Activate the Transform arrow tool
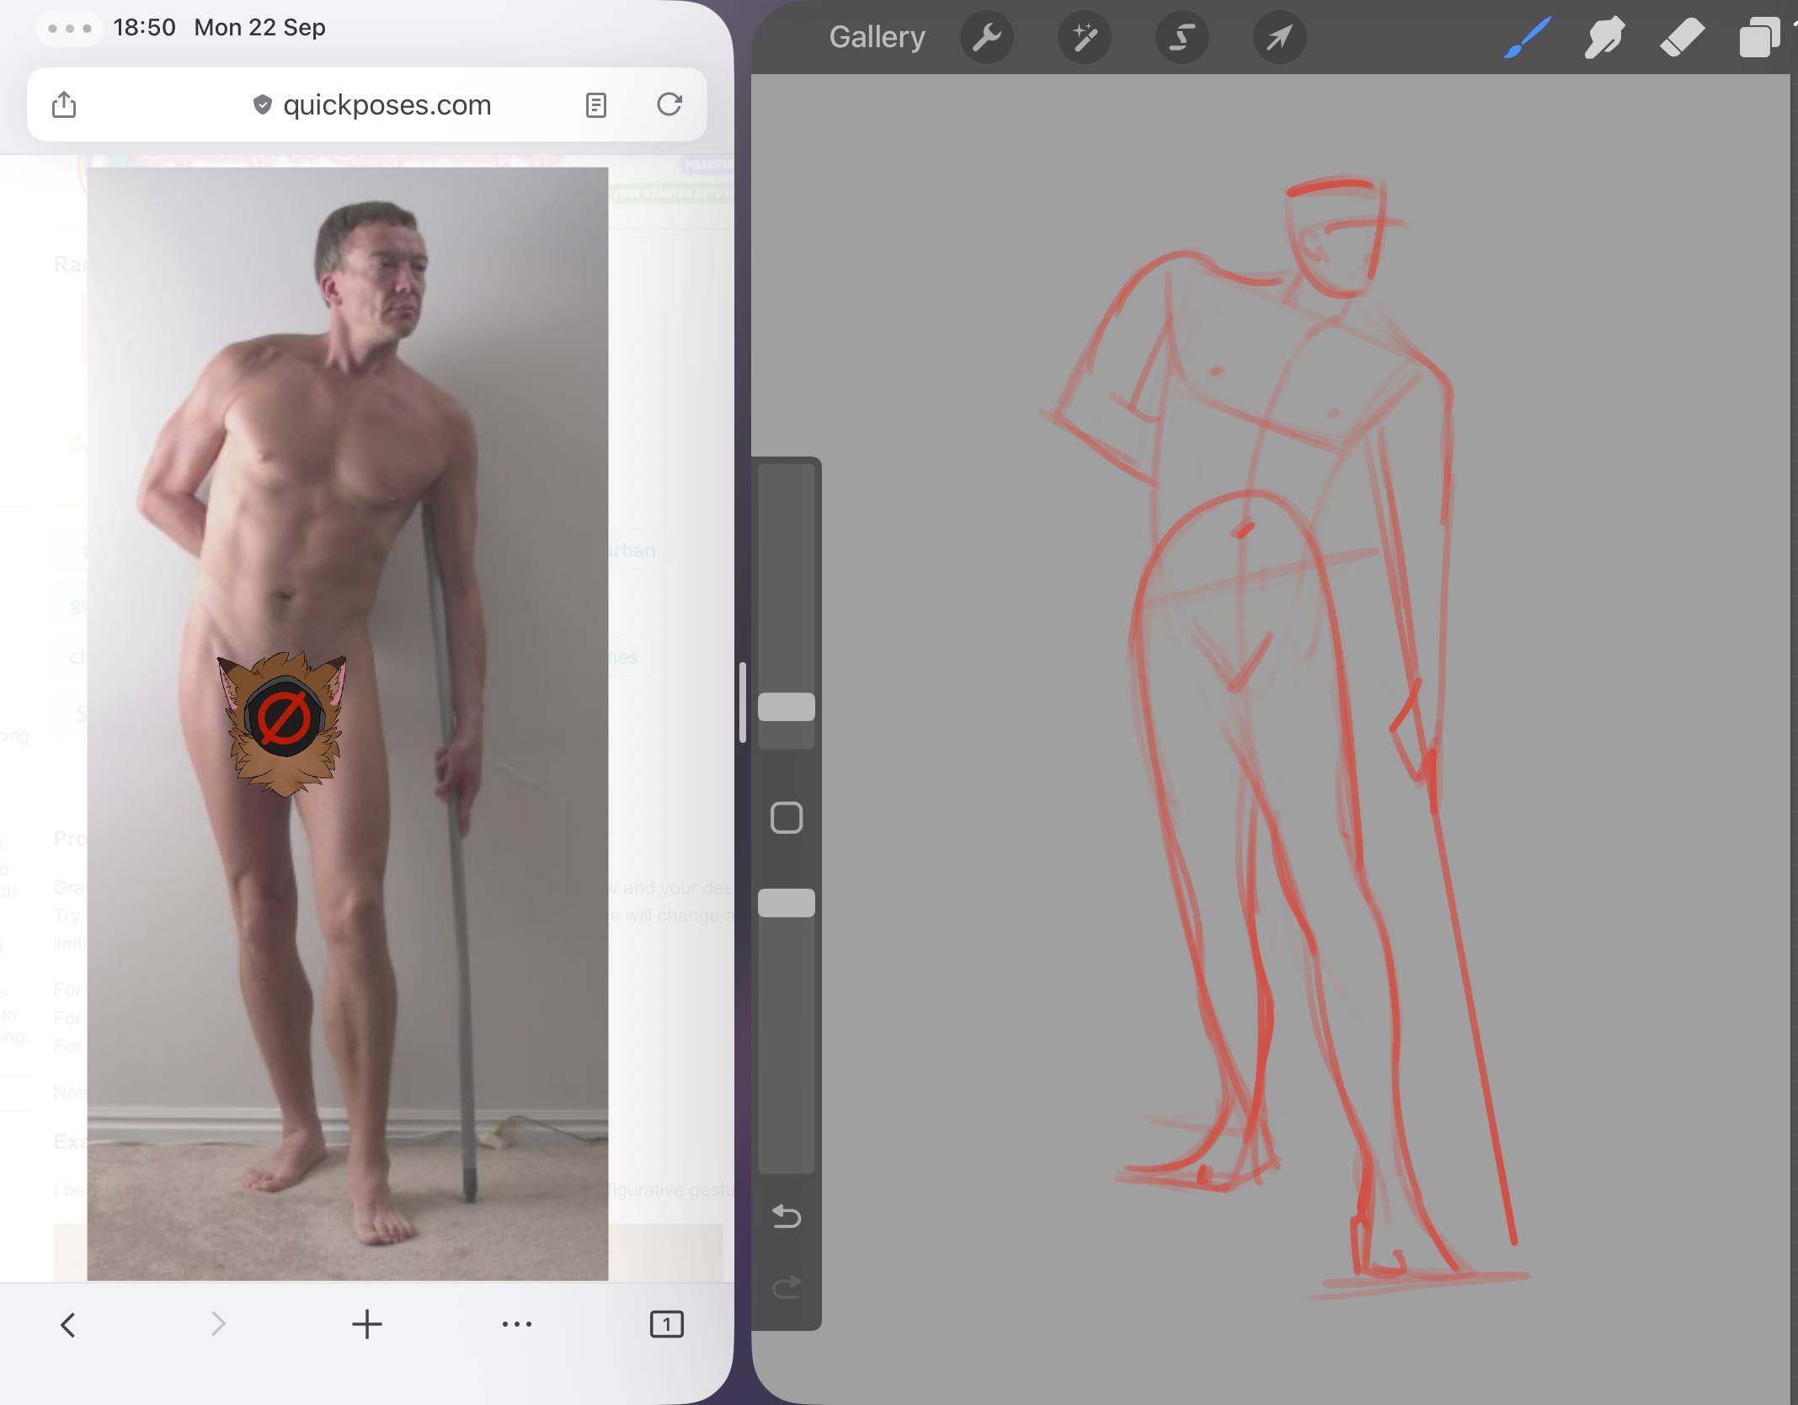 tap(1279, 38)
